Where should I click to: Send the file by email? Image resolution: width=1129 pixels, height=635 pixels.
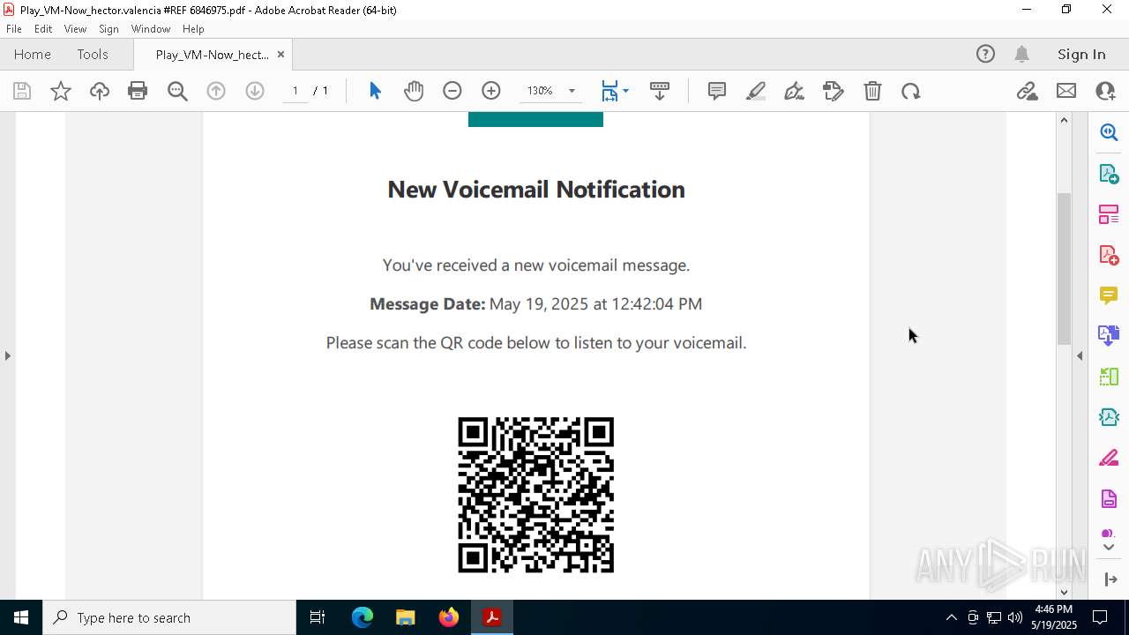(1066, 91)
